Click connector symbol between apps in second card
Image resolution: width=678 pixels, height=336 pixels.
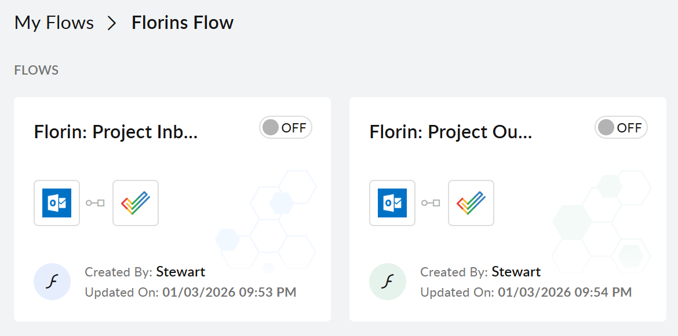[x=431, y=203]
